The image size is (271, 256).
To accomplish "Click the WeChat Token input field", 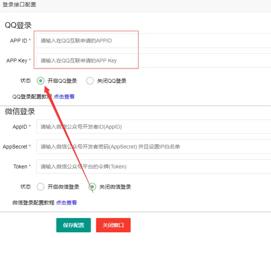I will (152, 166).
